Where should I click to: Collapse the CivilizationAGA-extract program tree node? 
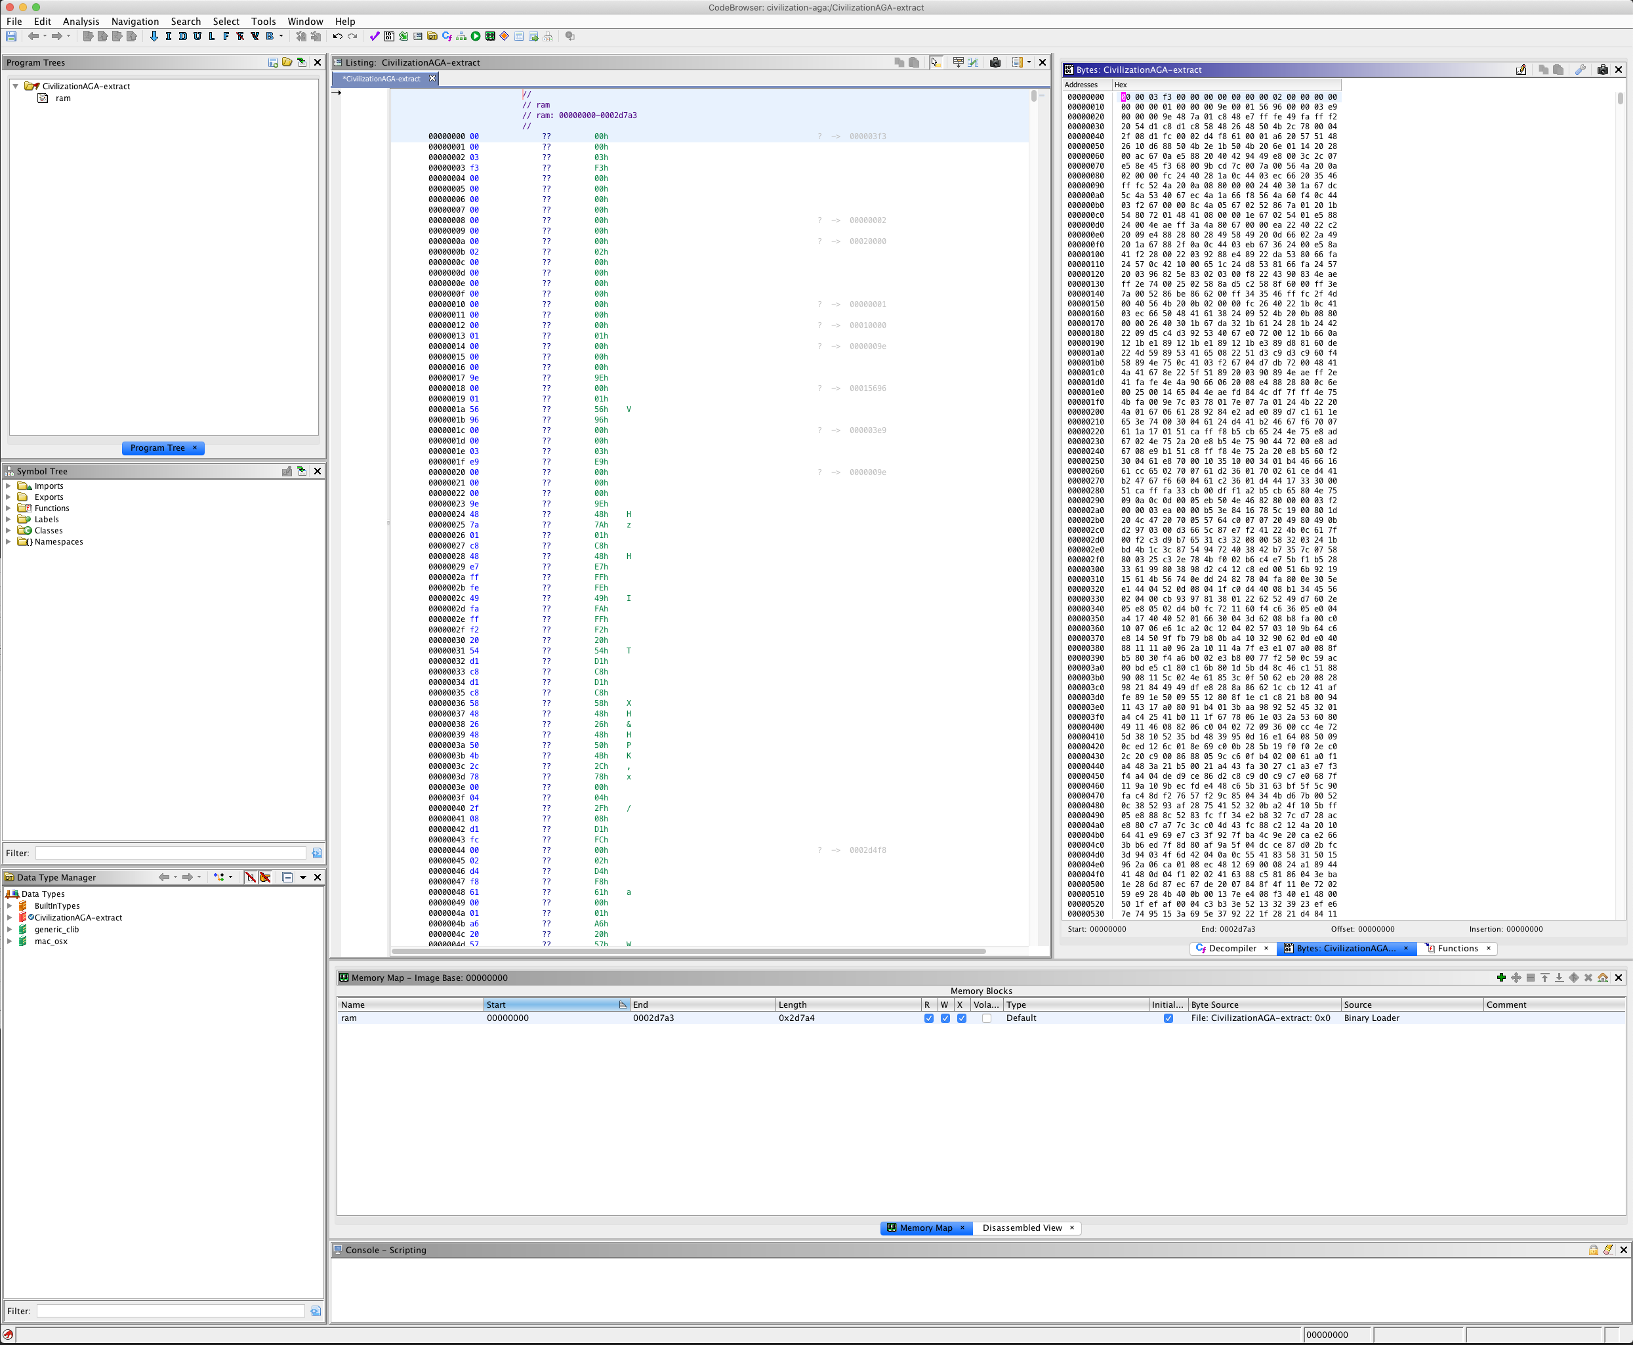(16, 86)
